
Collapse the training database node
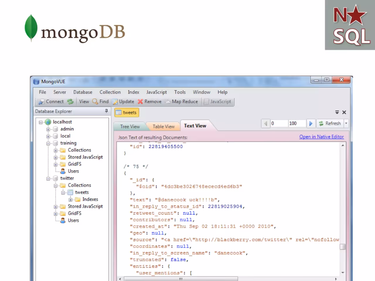(x=48, y=143)
